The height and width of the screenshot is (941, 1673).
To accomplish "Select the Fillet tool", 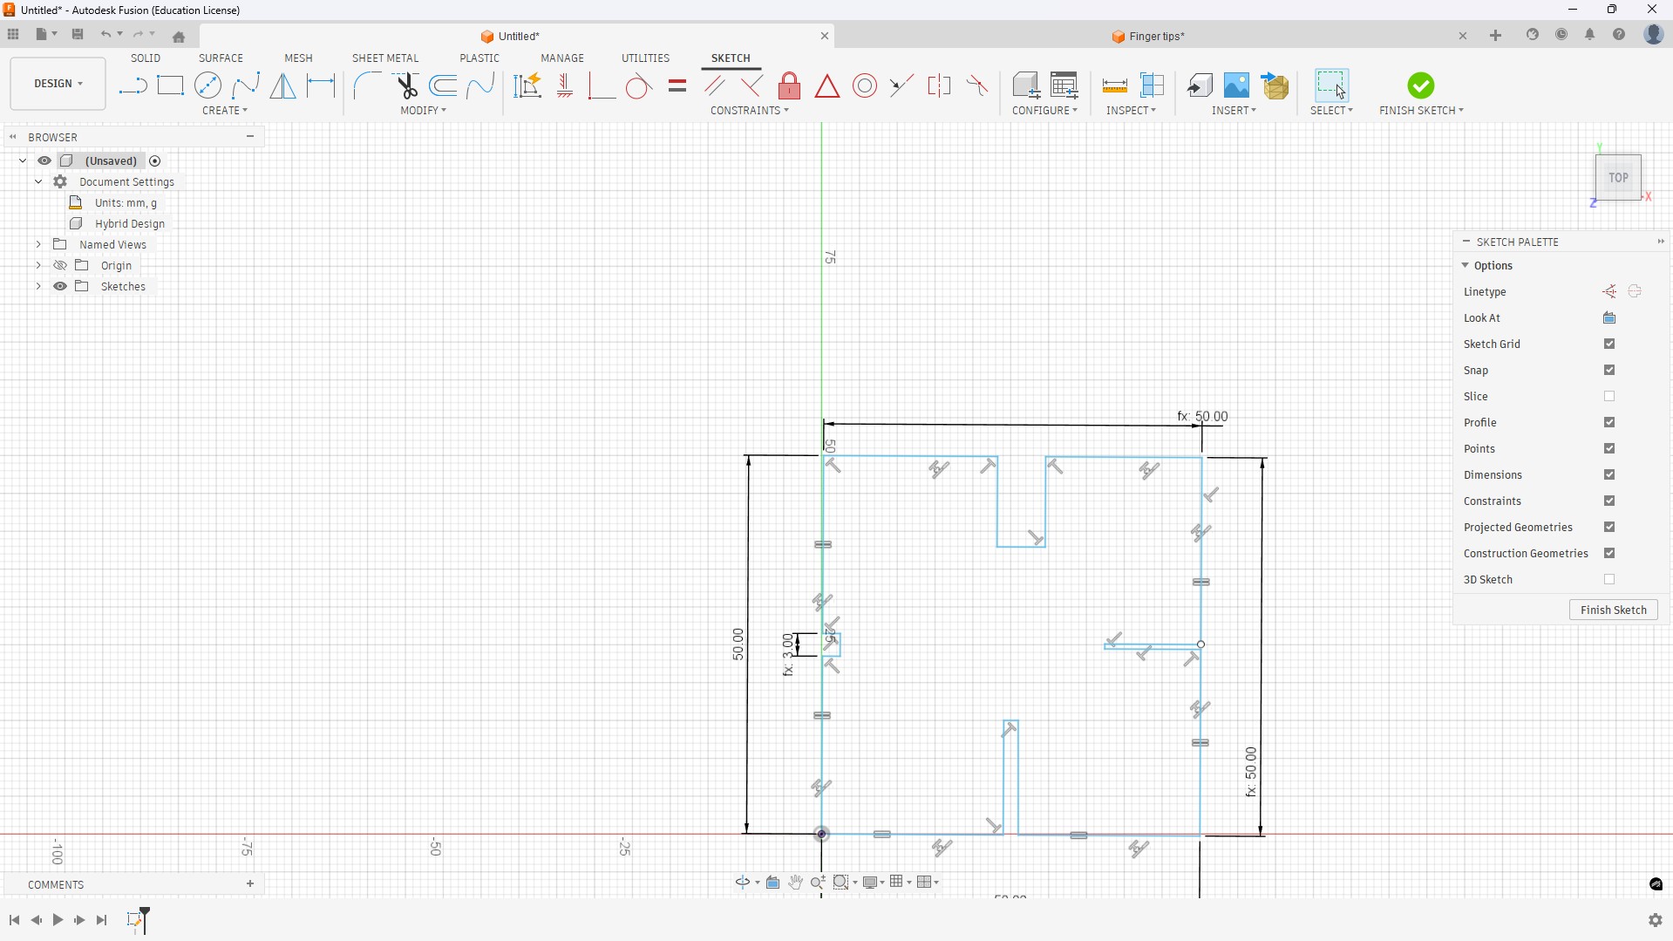I will 367,85.
